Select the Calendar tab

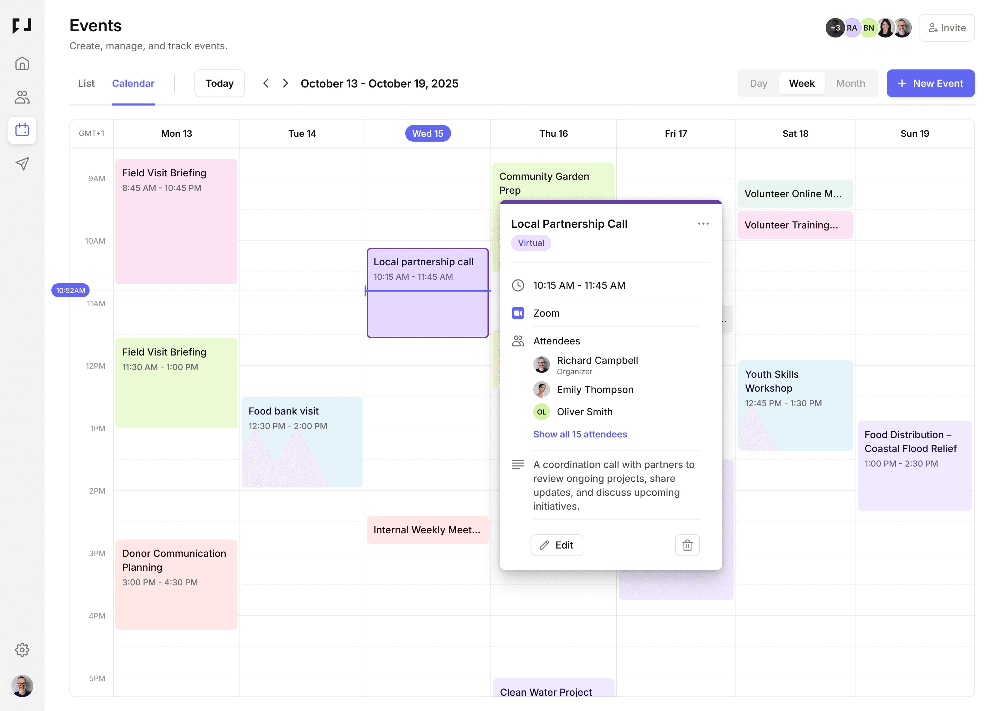tap(133, 83)
